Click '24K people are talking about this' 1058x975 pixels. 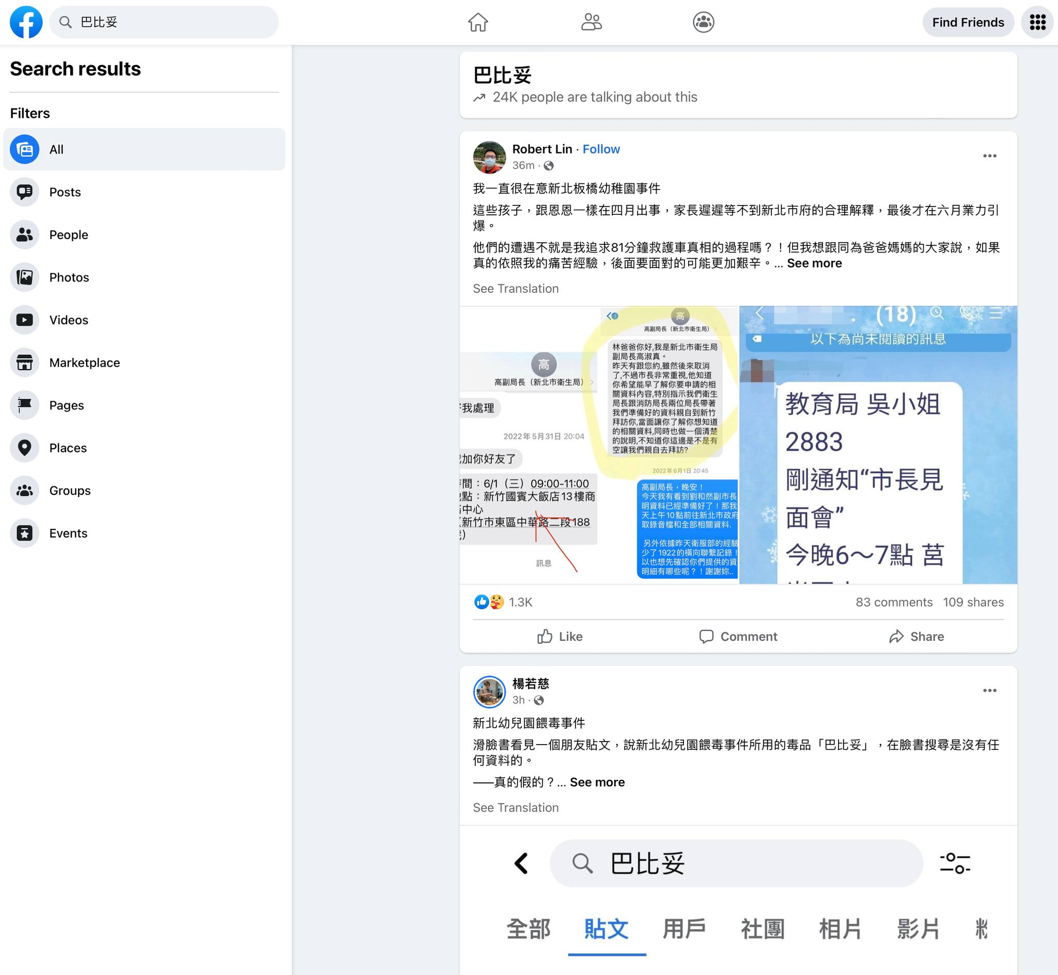coord(595,97)
